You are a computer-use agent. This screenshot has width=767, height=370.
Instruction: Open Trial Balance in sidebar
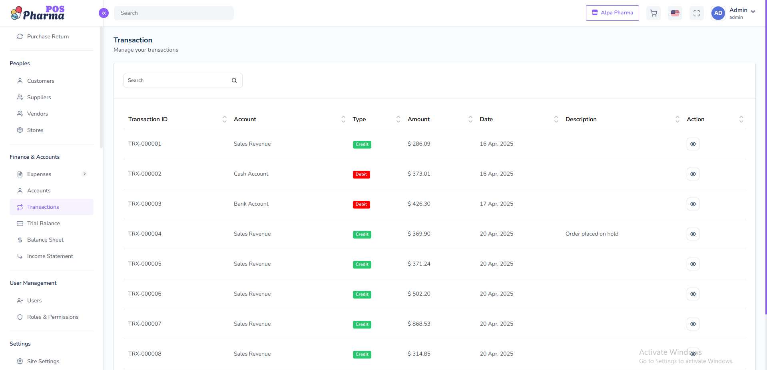click(44, 223)
